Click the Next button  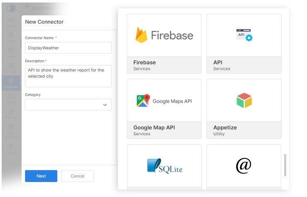41,176
